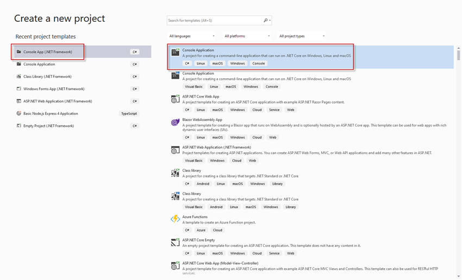This screenshot has width=462, height=280.
Task: Select ASP.NET Web Application (.NET Framework) recent template
Action: 83,101
